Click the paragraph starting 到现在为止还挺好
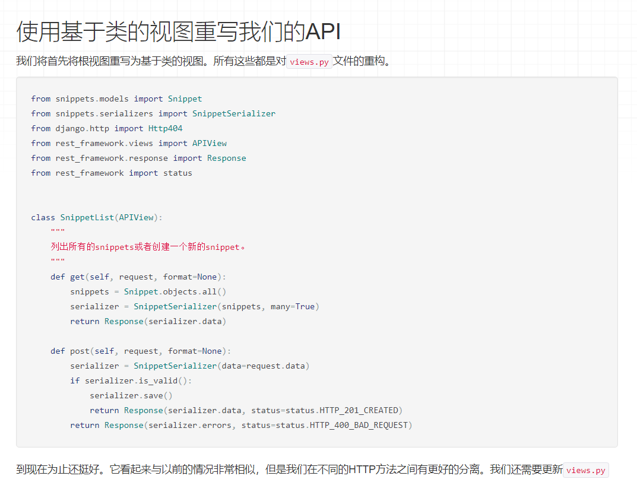The width and height of the screenshot is (637, 479). point(312,470)
